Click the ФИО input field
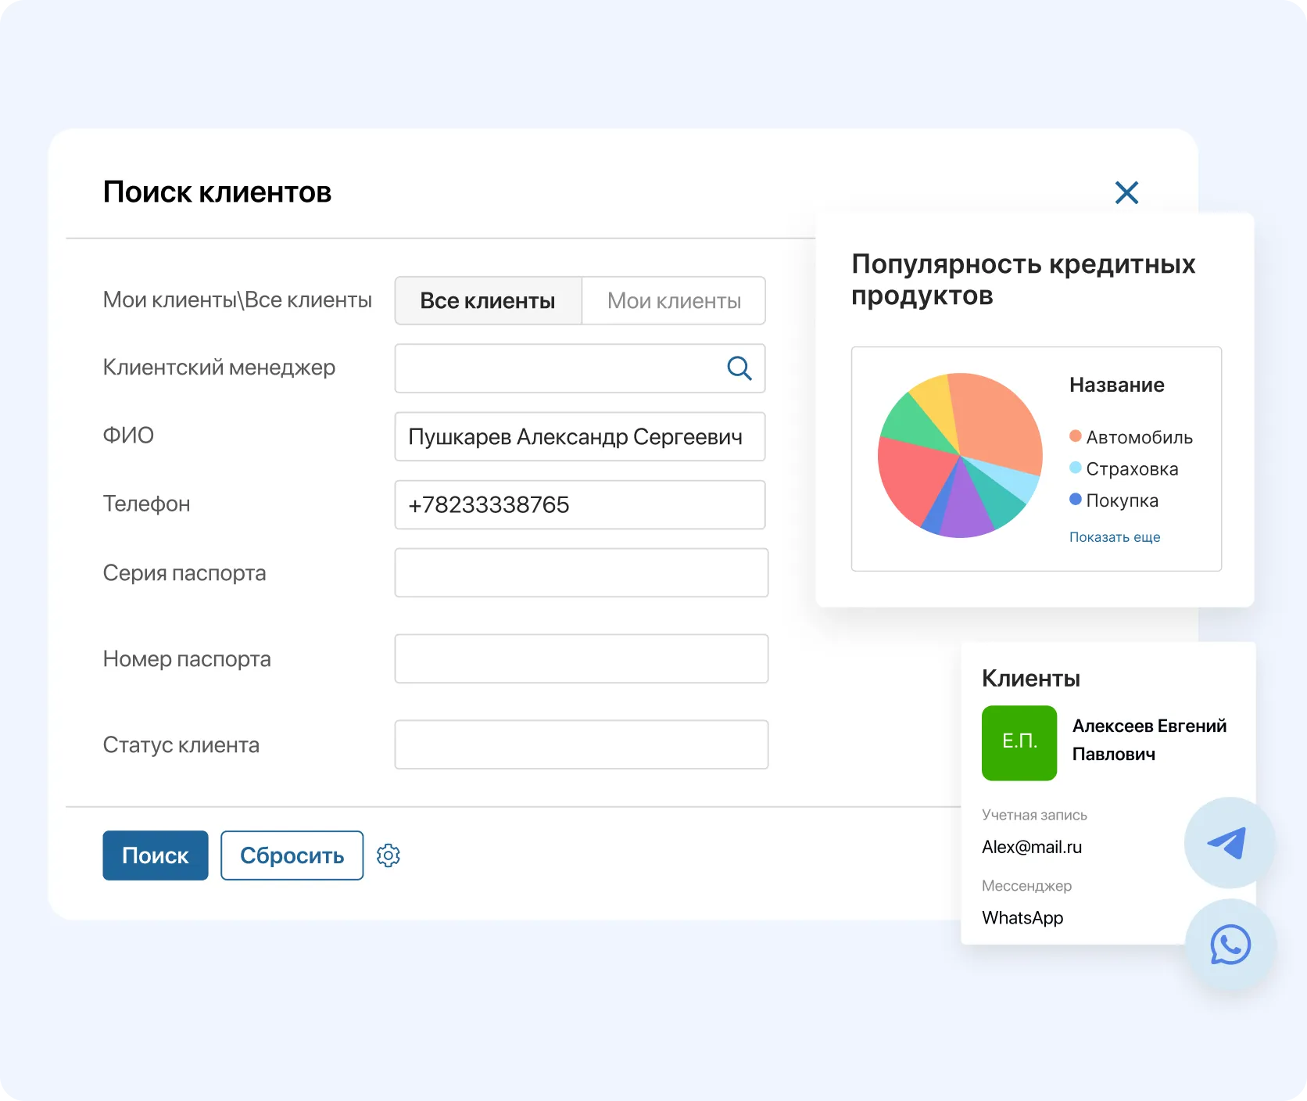Screen dimensions: 1307x1101 point(579,437)
